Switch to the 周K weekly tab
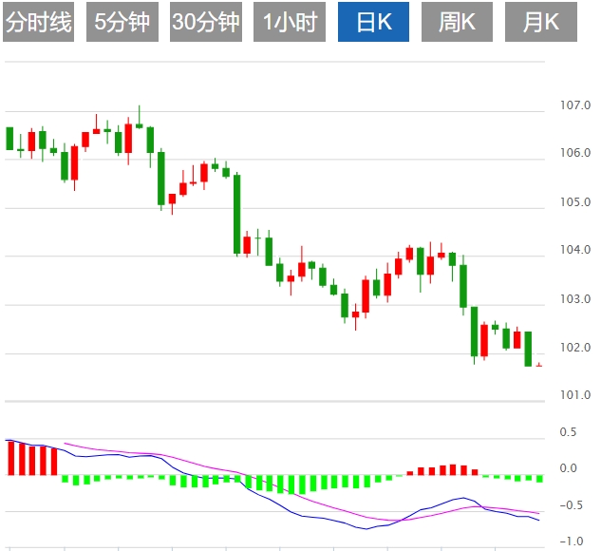The width and height of the screenshot is (601, 551). (457, 23)
